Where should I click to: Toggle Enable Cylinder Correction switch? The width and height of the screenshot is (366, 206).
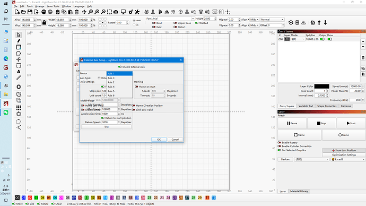point(279,146)
